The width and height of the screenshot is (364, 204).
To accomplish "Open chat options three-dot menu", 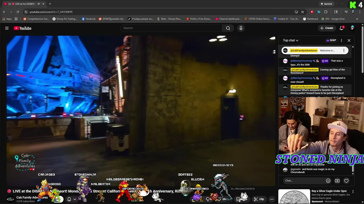I will [x=341, y=41].
